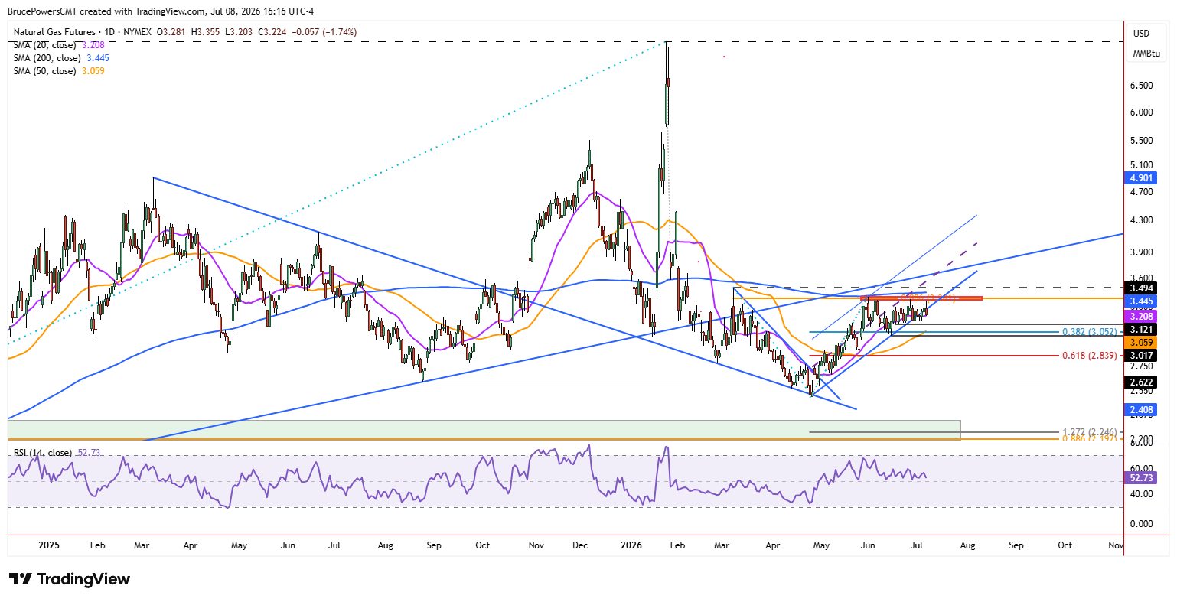
Task: Click the 2026 year label on time axis
Action: (x=631, y=545)
